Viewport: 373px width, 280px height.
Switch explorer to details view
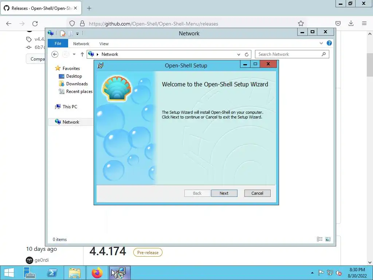(x=319, y=239)
